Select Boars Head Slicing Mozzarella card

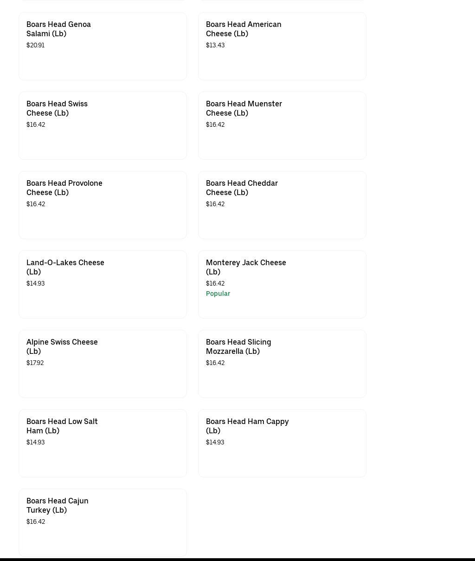point(282,364)
